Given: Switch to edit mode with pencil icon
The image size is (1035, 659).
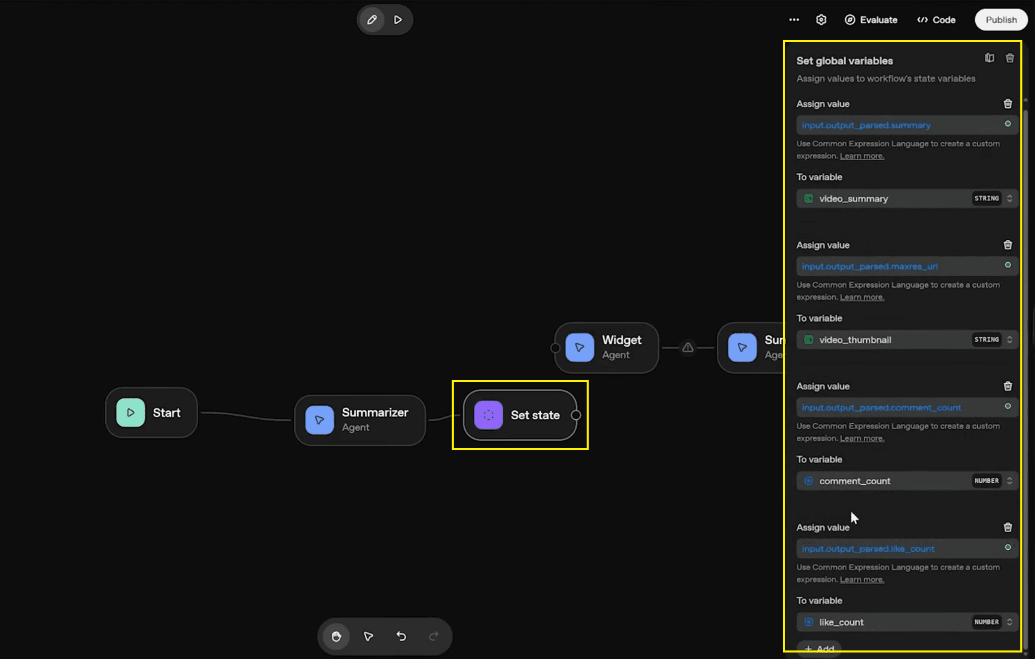Looking at the screenshot, I should pos(372,20).
